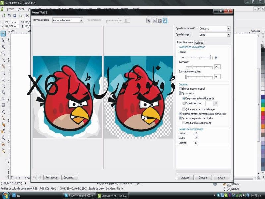
Task: Show hidden system tray icons arrow
Action: 214,195
